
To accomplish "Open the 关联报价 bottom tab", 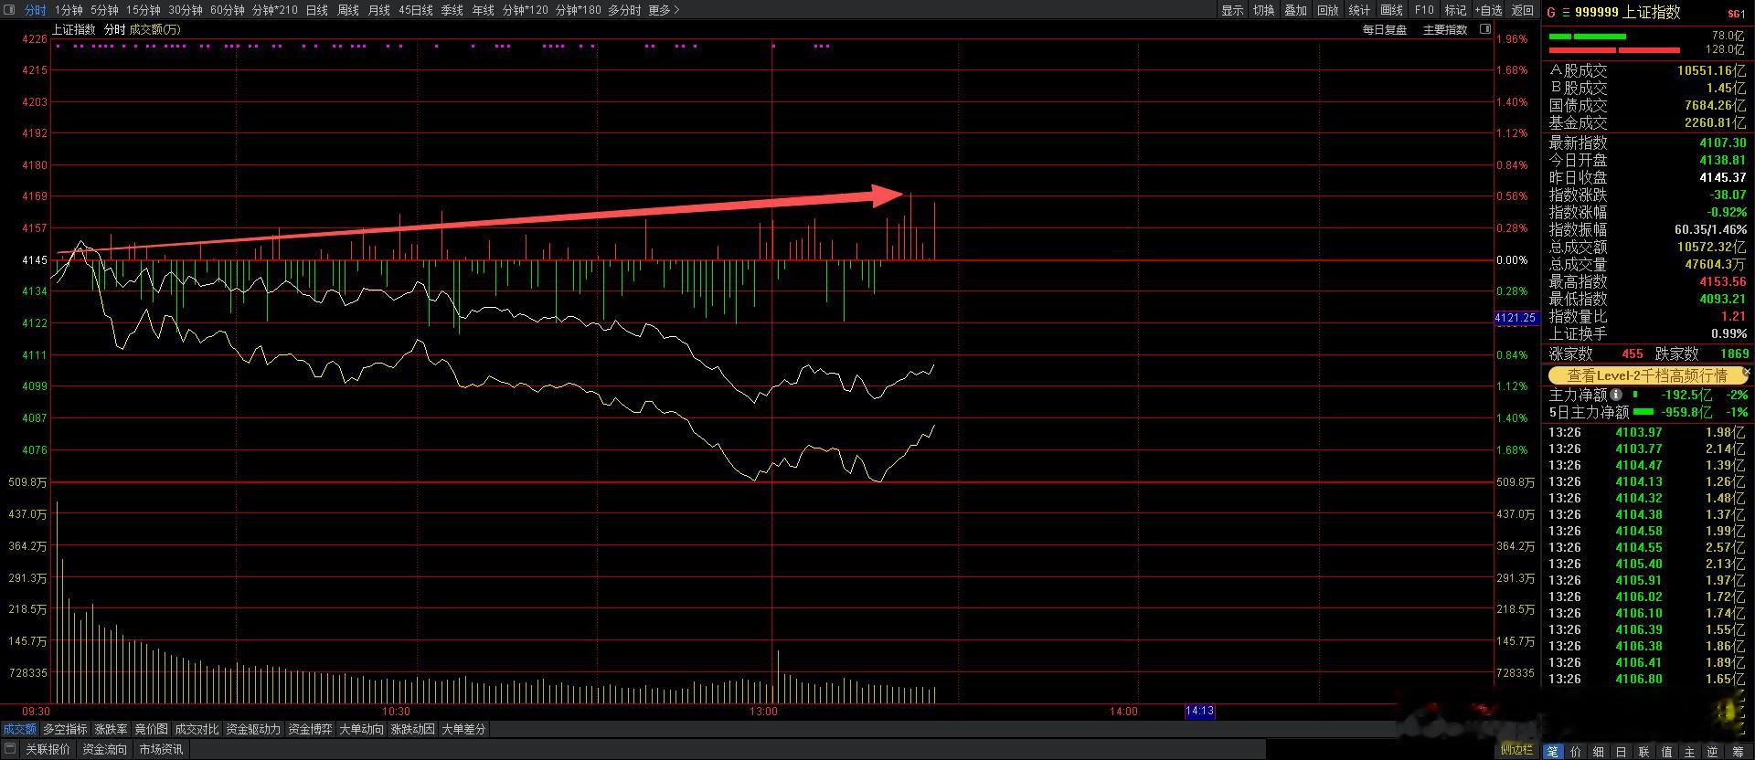I will [48, 749].
